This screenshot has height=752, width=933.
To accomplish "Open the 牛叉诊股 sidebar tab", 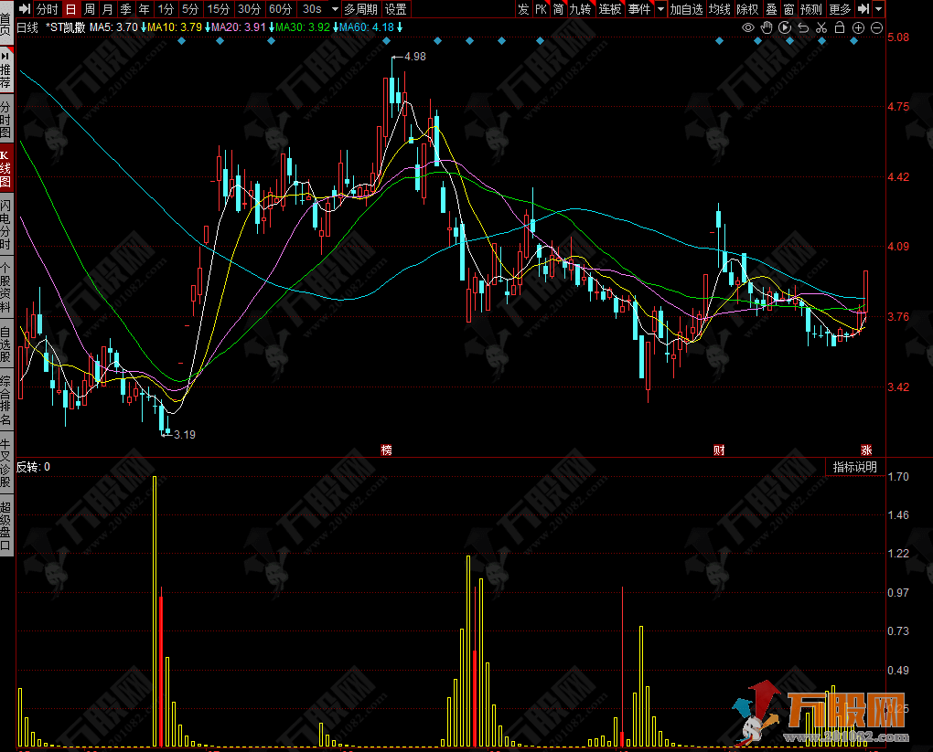I will [x=5, y=463].
